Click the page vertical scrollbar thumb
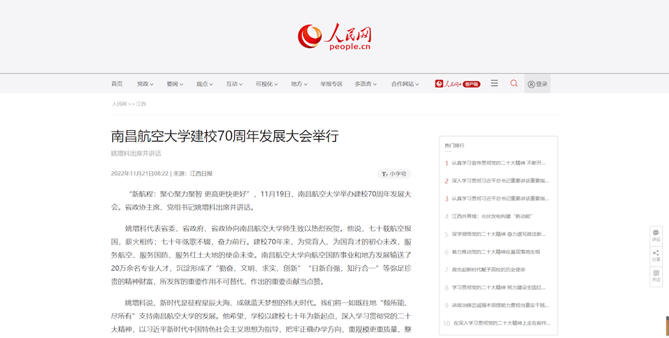The width and height of the screenshot is (669, 338). (666, 325)
